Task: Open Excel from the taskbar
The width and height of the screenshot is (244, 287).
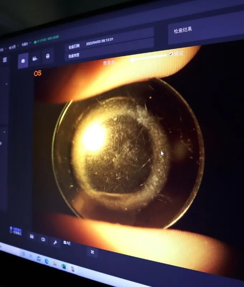Action: [x=63, y=266]
